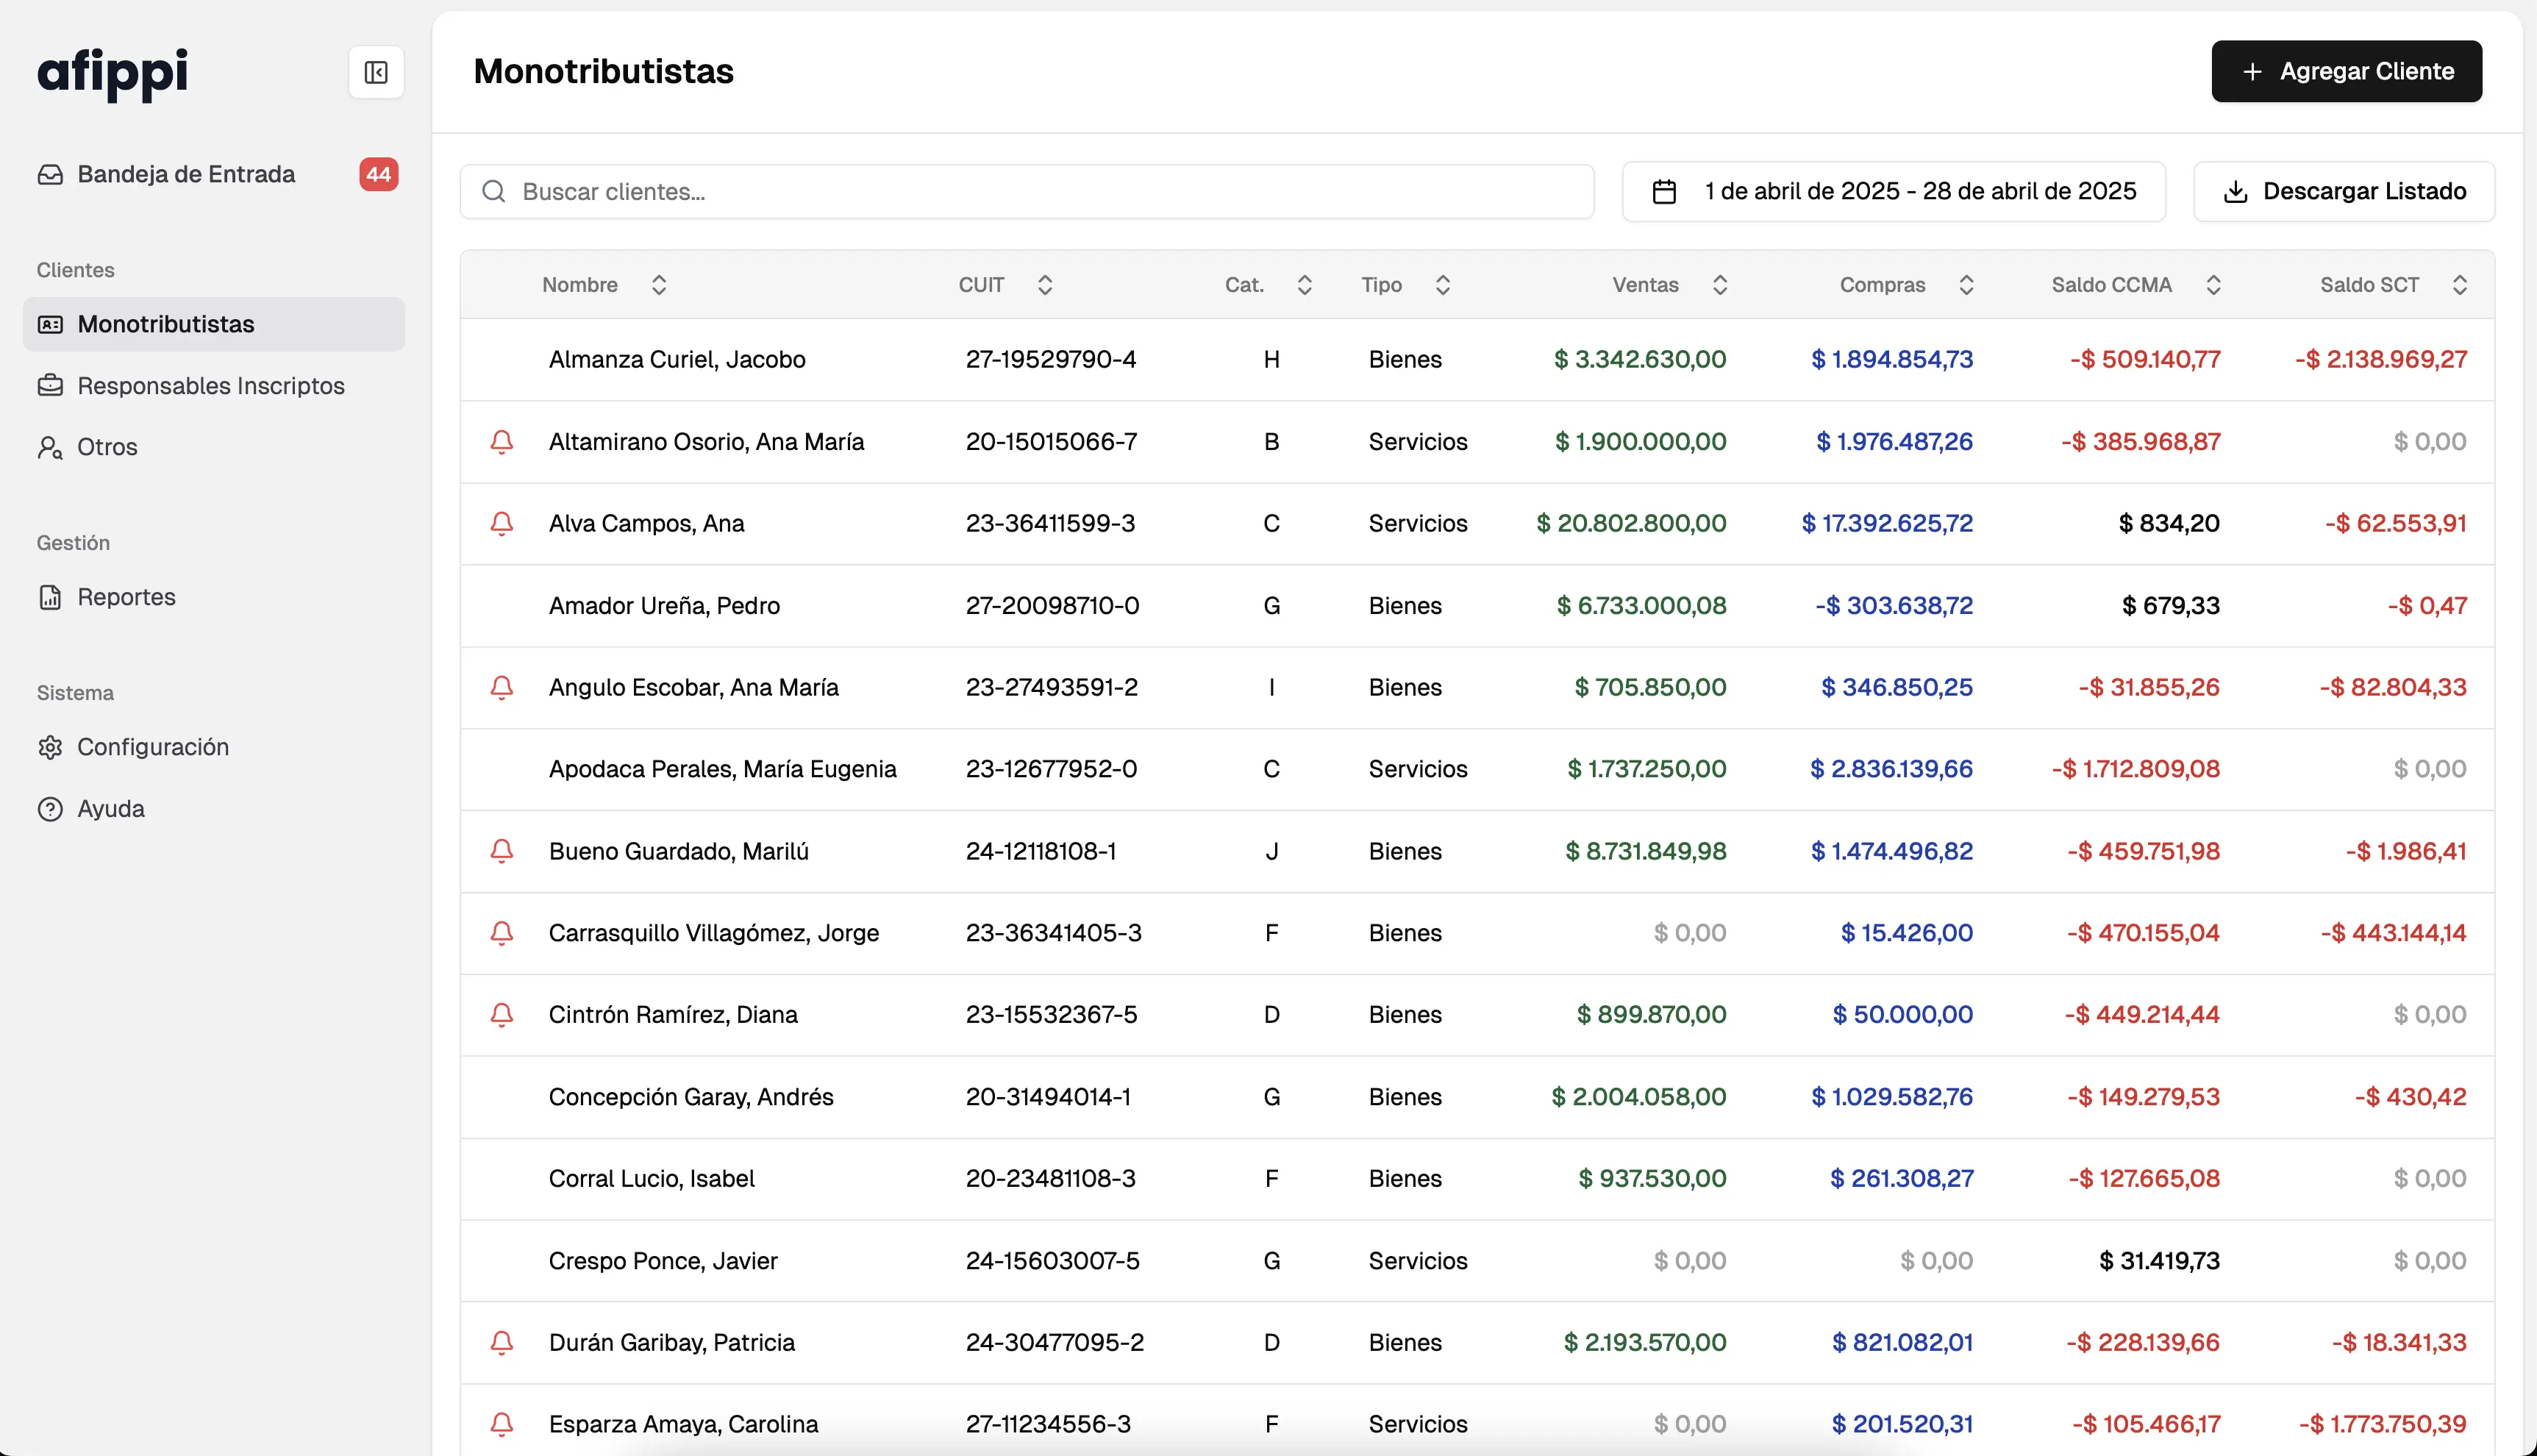
Task: Sort table by Ventas arrows
Action: coord(1720,285)
